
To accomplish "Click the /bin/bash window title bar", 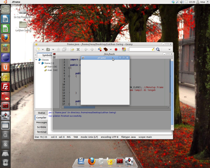I will tap(109, 54).
